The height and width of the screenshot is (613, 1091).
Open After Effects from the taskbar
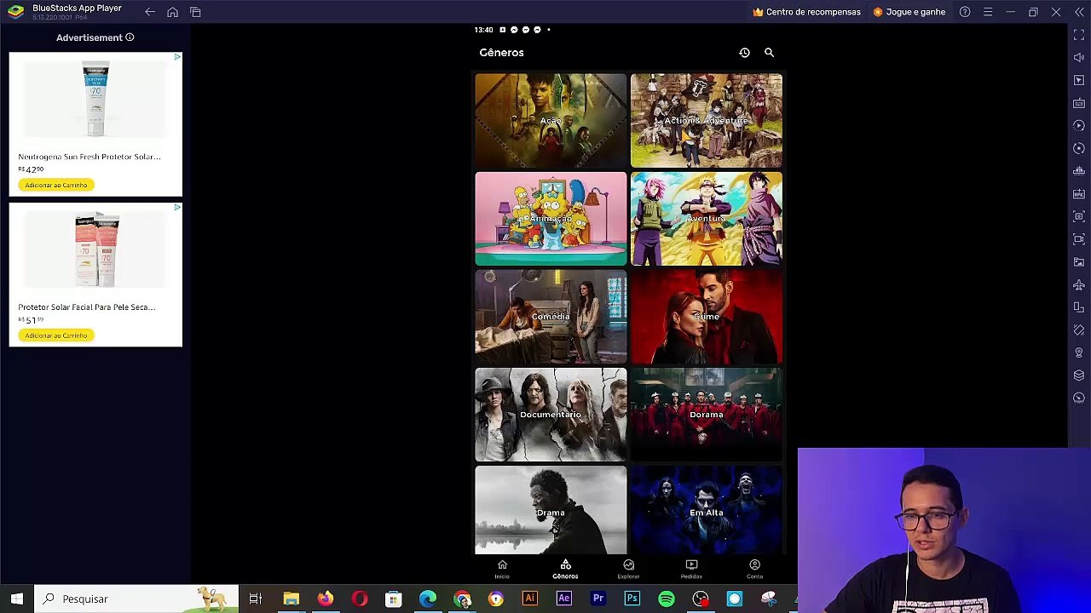pos(564,599)
